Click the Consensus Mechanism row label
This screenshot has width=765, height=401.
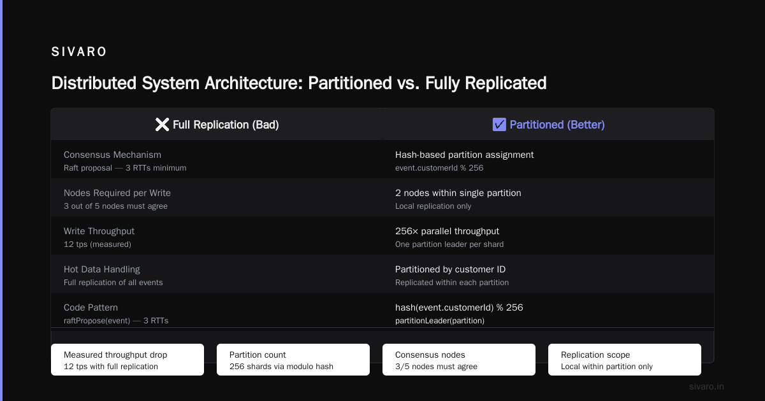tap(112, 155)
